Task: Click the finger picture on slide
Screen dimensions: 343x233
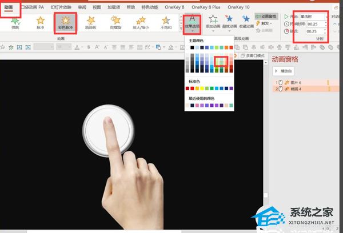Action: (x=133, y=174)
